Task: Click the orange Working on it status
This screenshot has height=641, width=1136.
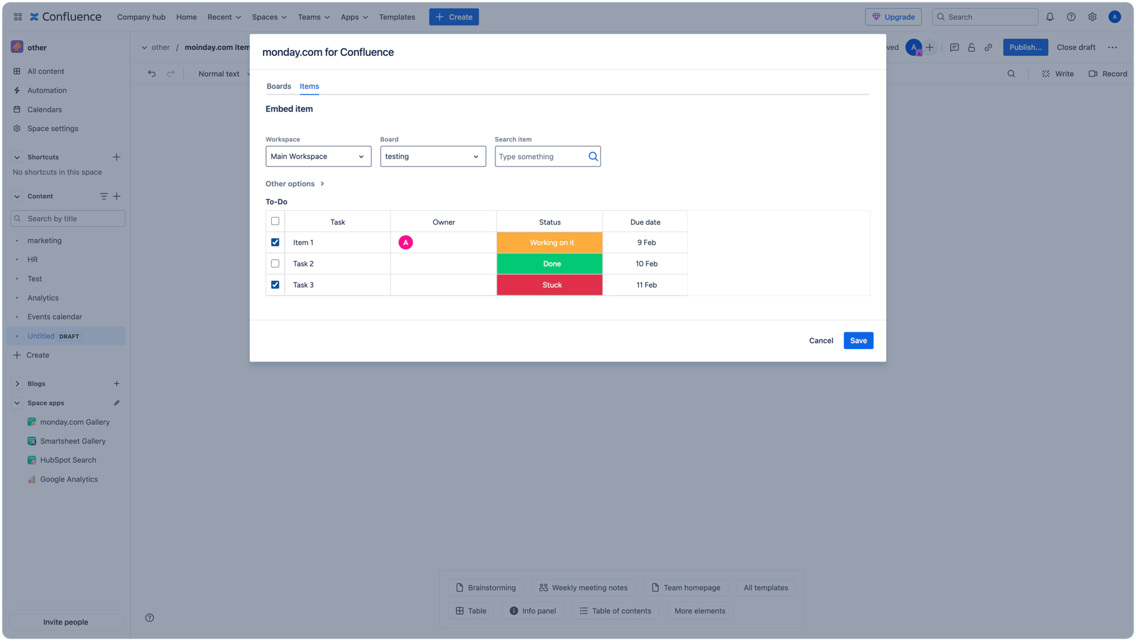Action: click(x=550, y=243)
